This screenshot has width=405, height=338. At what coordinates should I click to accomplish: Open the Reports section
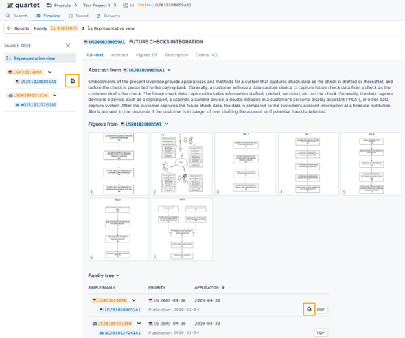(108, 16)
